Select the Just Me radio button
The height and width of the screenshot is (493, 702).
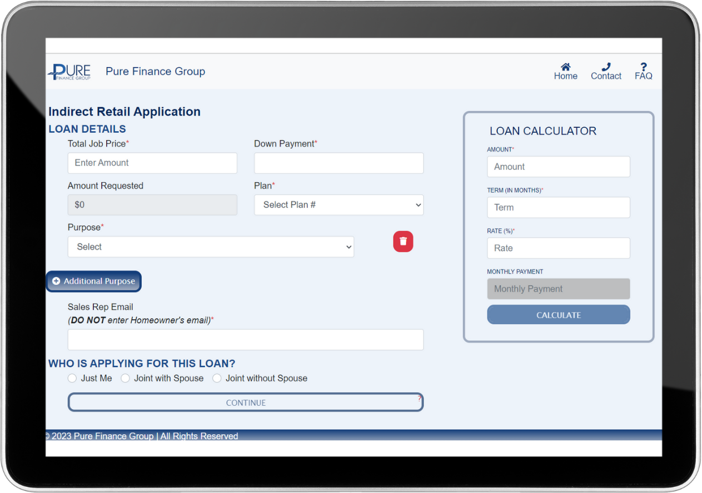72,378
